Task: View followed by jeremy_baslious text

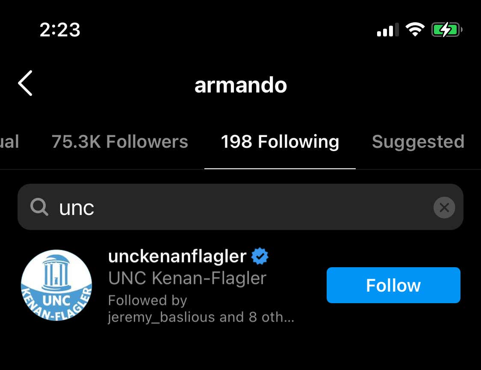Action: (x=201, y=308)
